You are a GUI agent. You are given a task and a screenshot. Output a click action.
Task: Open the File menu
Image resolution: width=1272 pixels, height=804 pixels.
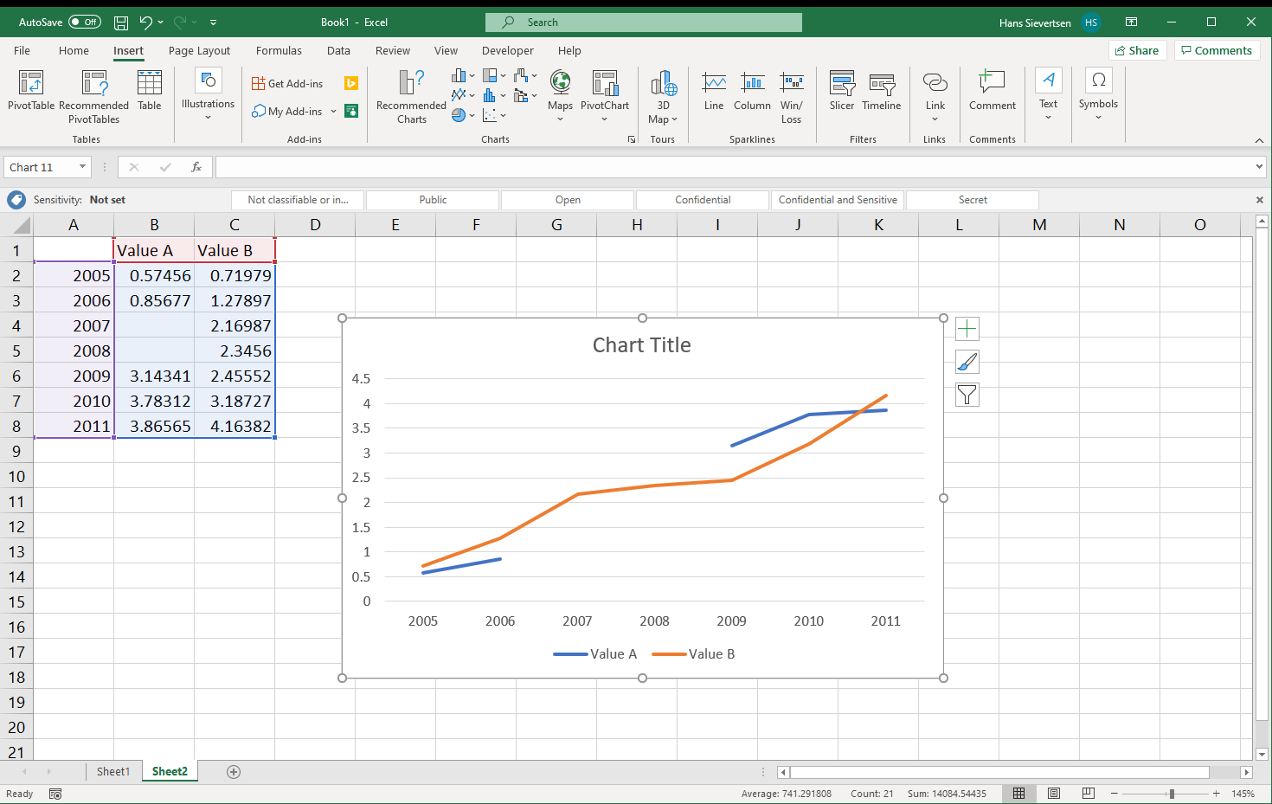(22, 51)
